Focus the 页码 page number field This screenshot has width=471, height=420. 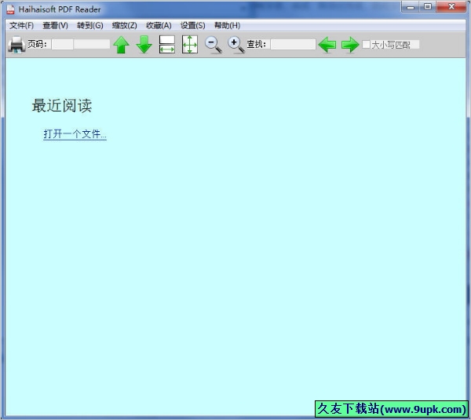pyautogui.click(x=62, y=45)
